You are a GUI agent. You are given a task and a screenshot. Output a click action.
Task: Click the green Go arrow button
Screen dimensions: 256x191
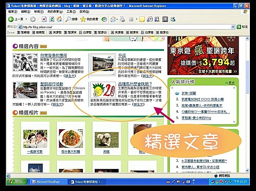(x=239, y=27)
